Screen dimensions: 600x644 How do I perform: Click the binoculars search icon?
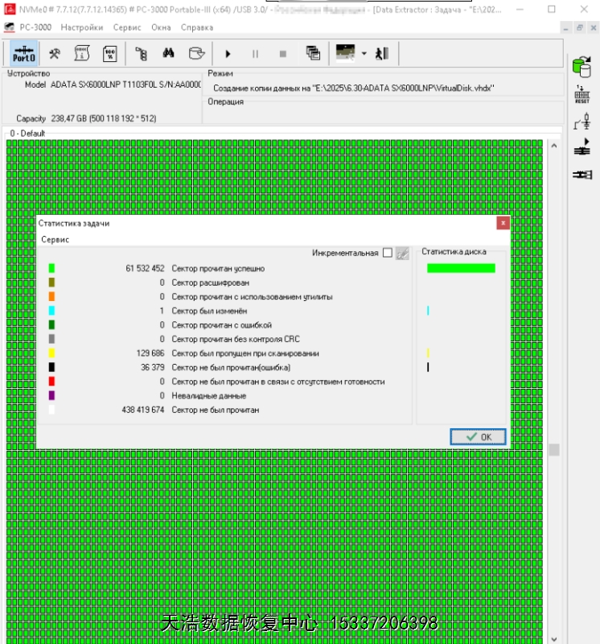point(169,54)
